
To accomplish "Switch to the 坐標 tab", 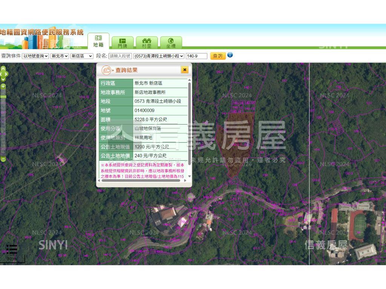I will click(171, 43).
